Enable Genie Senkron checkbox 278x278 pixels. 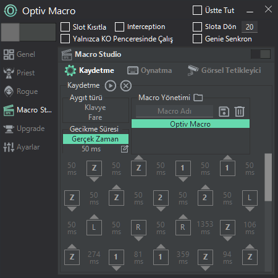[197, 39]
